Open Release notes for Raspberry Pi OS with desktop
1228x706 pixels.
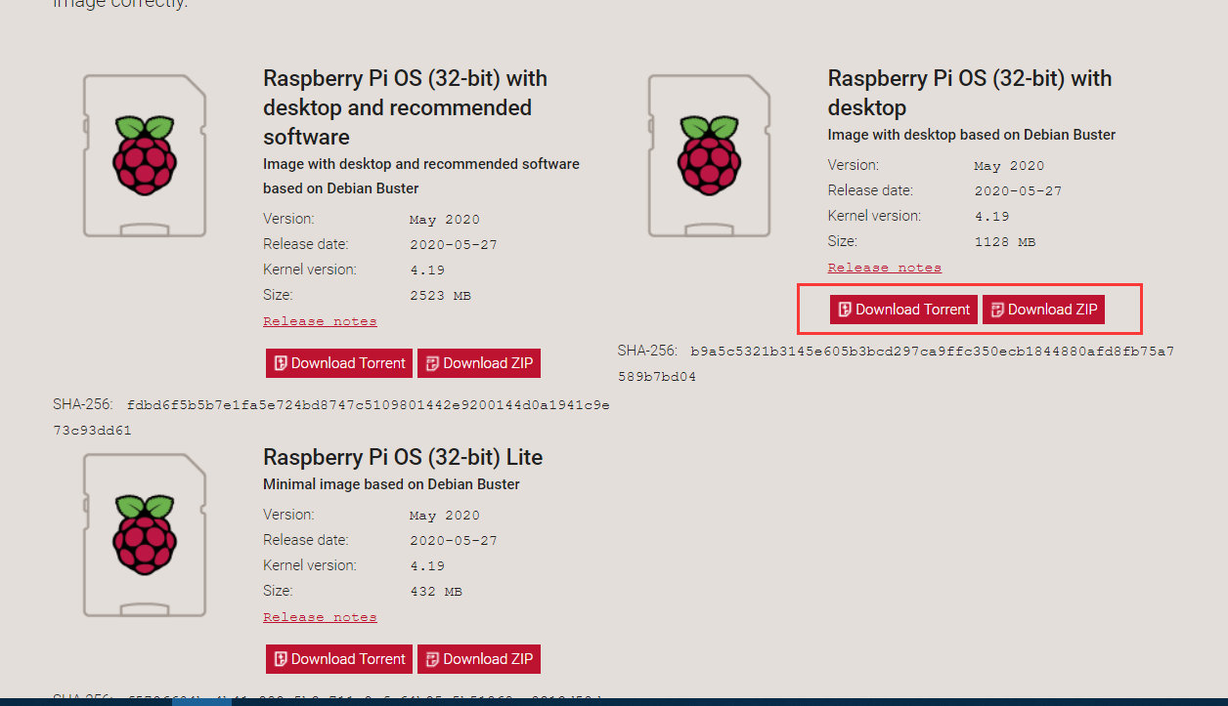885,268
